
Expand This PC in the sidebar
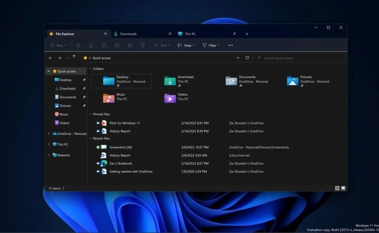pos(49,144)
